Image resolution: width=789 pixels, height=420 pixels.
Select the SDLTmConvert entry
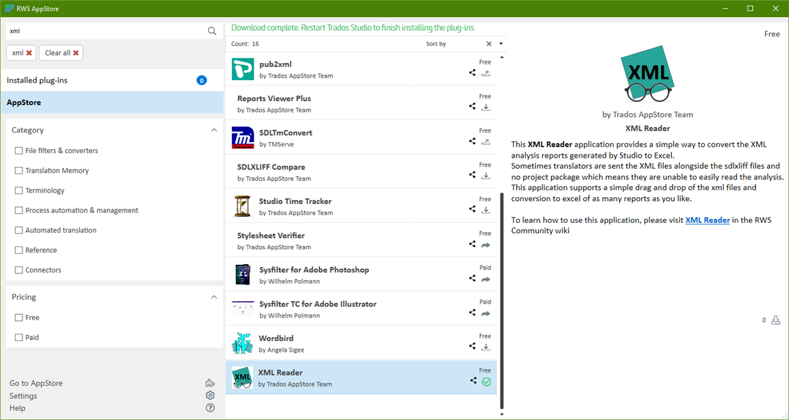361,137
